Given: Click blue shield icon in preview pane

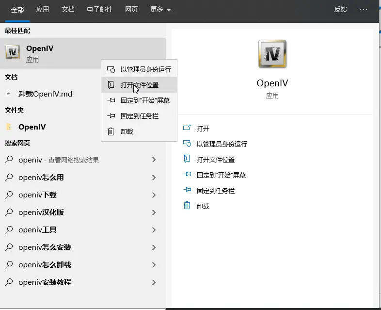Looking at the screenshot, I should point(187,144).
